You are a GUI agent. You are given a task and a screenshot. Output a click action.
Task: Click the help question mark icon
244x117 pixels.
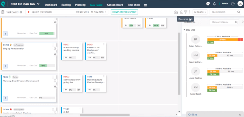[233, 4]
